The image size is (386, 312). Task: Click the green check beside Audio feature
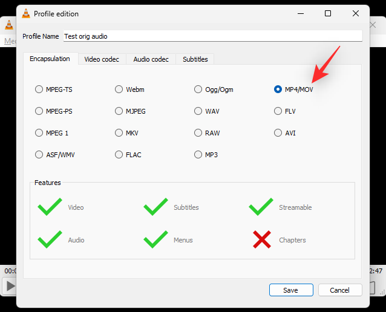[x=50, y=239]
